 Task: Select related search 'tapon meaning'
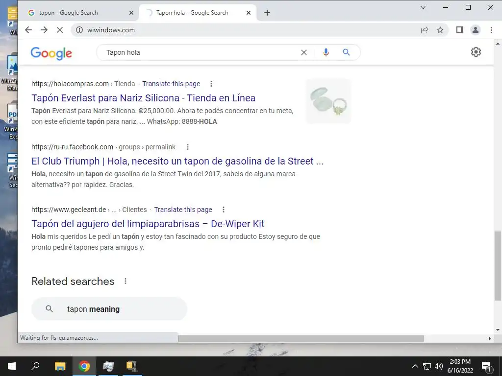coord(109,309)
